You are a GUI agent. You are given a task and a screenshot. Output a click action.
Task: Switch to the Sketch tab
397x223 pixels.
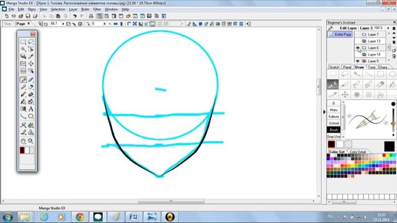(334, 67)
